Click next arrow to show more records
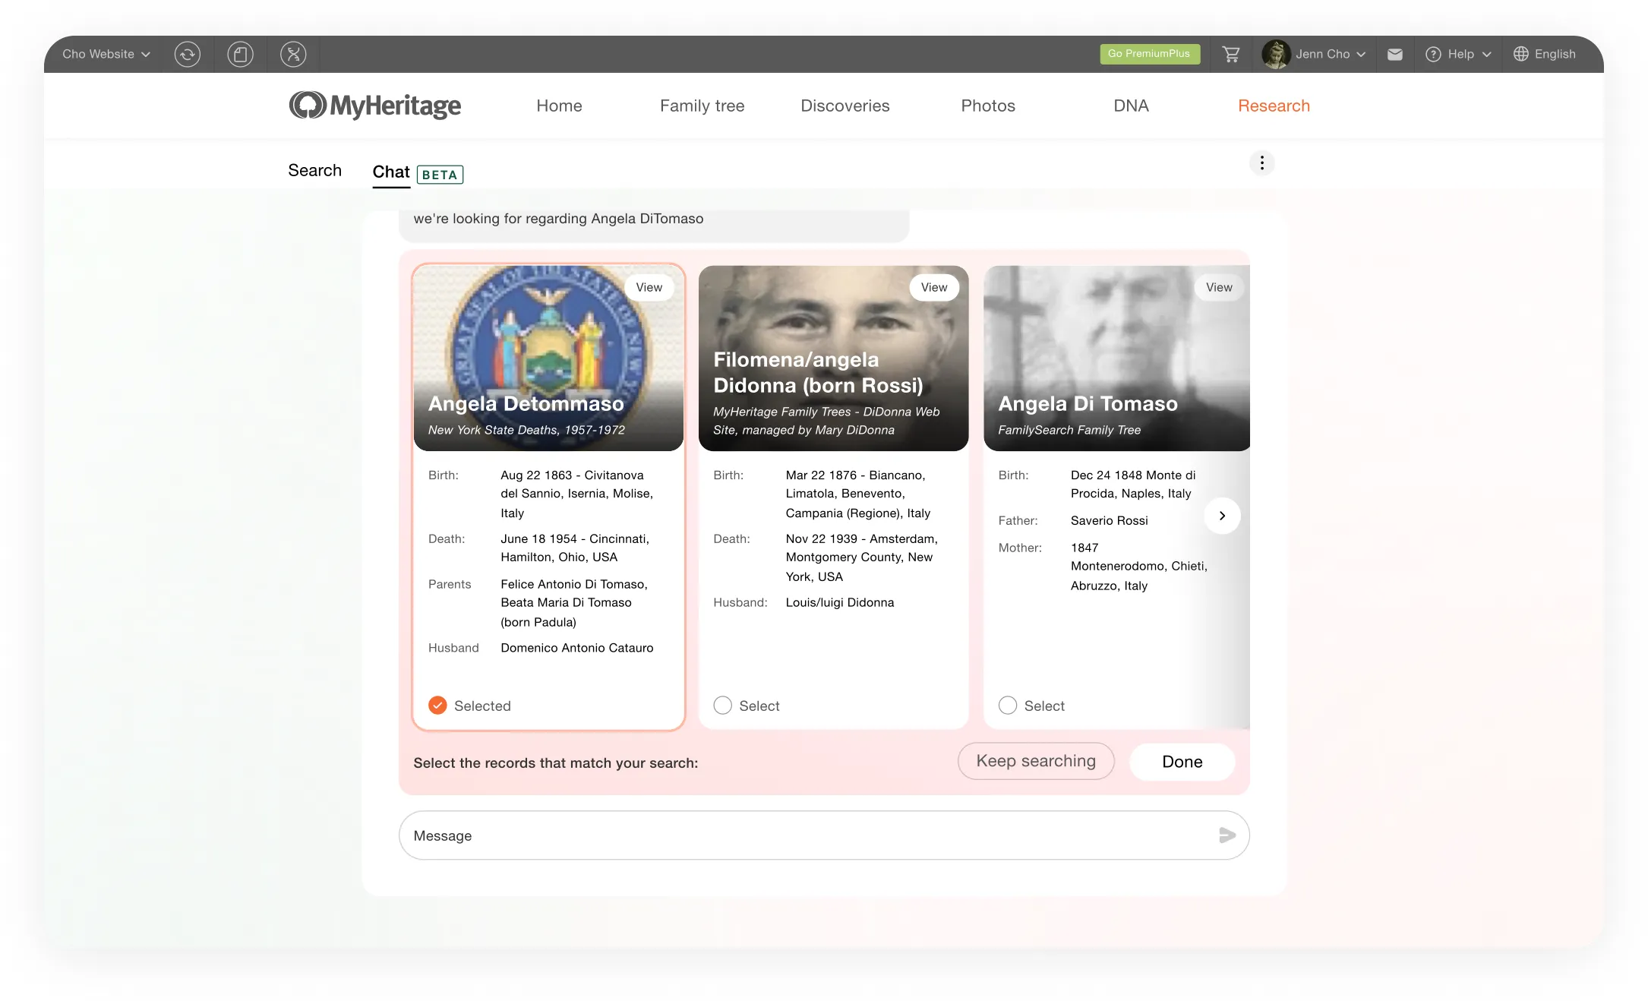 pyautogui.click(x=1222, y=516)
